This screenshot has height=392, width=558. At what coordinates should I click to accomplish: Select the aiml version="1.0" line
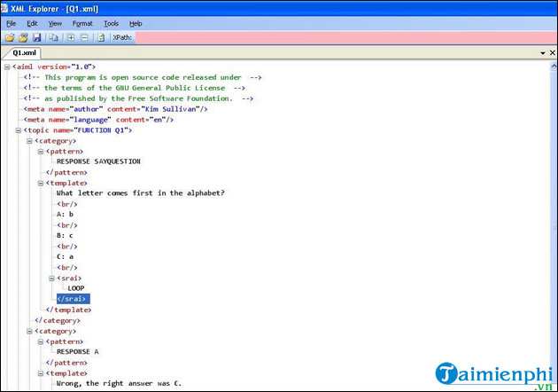[x=54, y=67]
